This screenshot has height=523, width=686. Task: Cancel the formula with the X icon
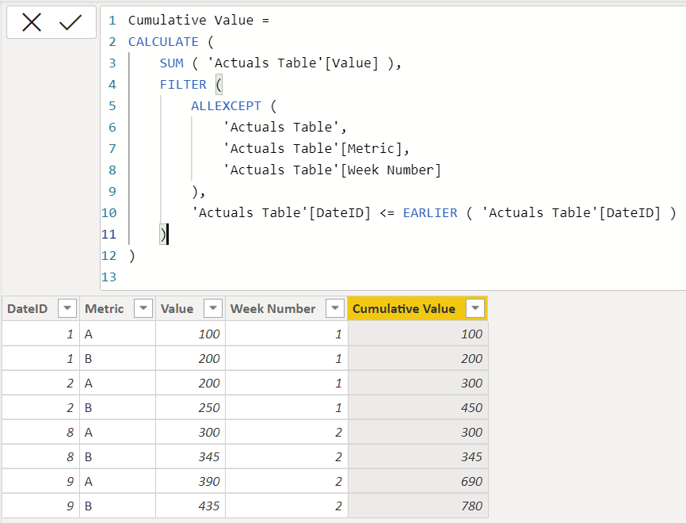tap(32, 22)
